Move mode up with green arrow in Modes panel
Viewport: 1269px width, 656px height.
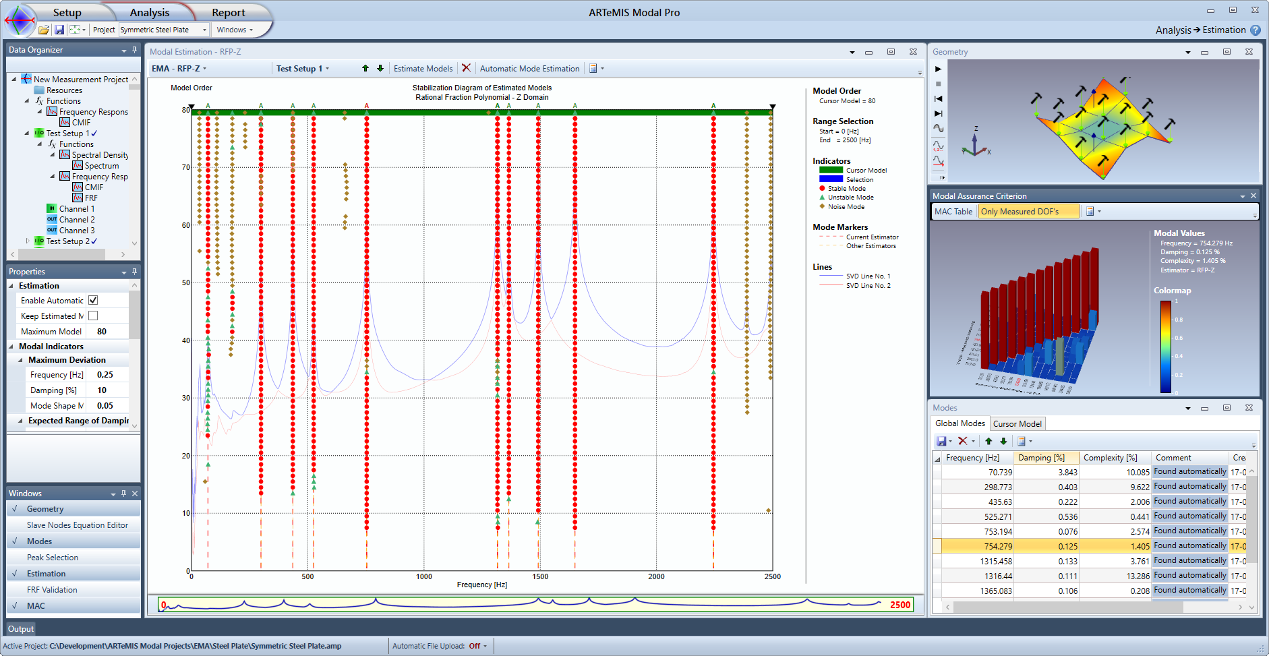coord(988,441)
